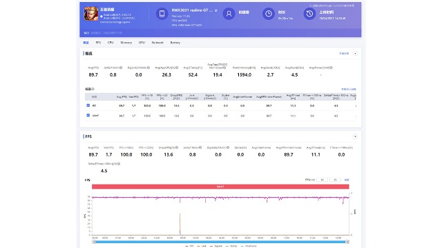This screenshot has width=442, height=248.
Task: Click the info icon beside Delta(FTime) stat
Action: 119,164
